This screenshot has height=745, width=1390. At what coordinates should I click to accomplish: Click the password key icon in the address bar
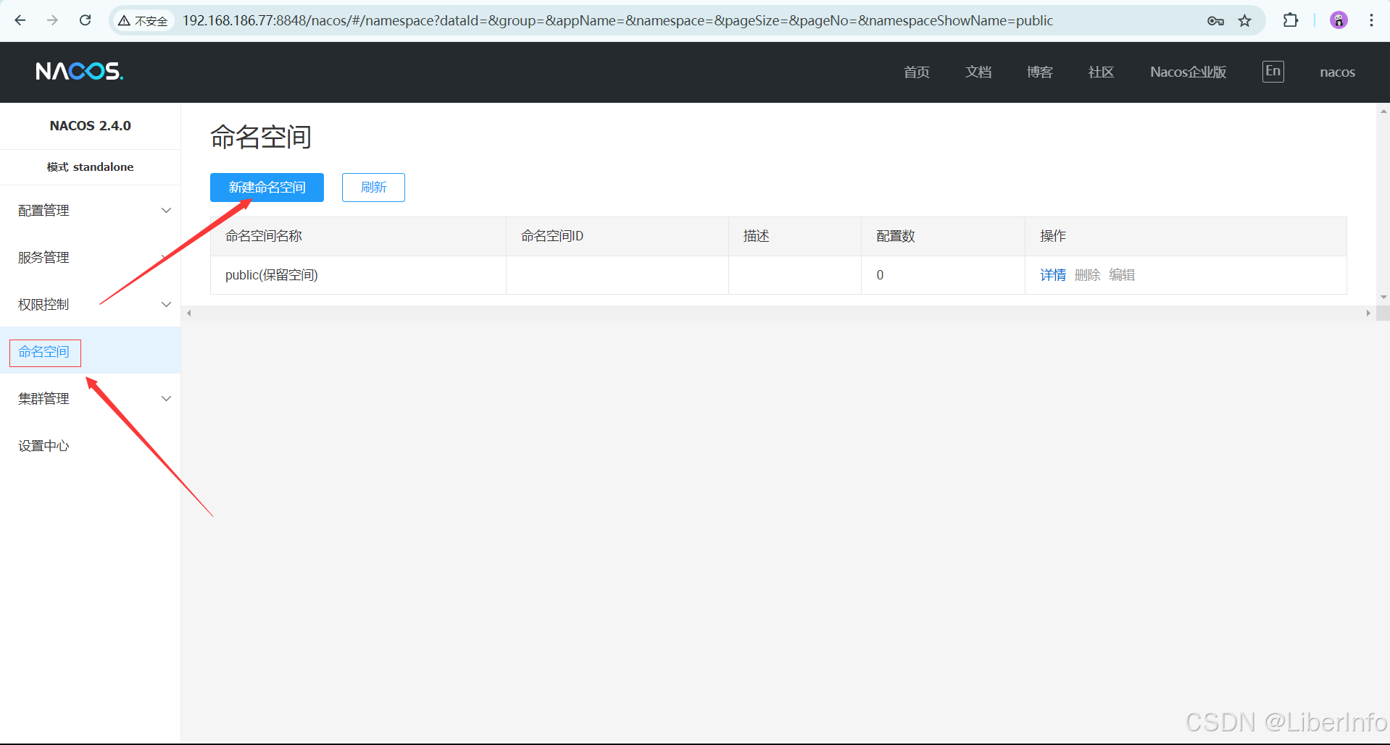[1215, 21]
